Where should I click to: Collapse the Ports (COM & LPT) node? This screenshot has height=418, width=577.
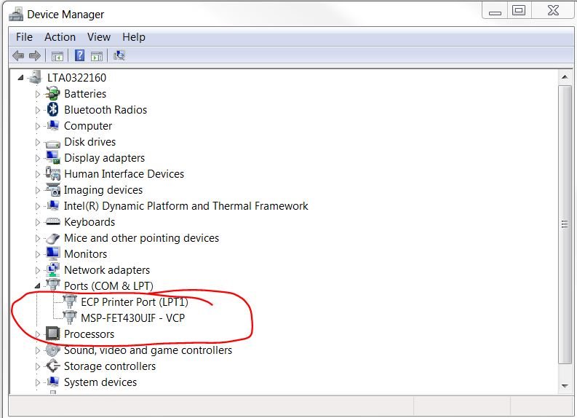(x=37, y=286)
